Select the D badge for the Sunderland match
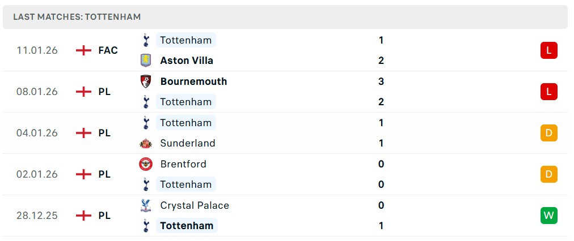This screenshot has width=574, height=241. pyautogui.click(x=549, y=133)
